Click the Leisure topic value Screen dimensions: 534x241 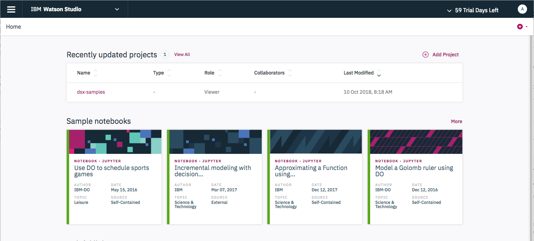coord(81,203)
